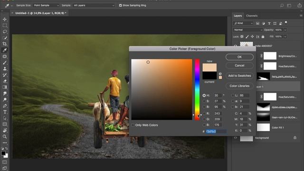Viewport: 304px width, 171px height.
Task: Select the Zoom tool
Action: click(5, 137)
